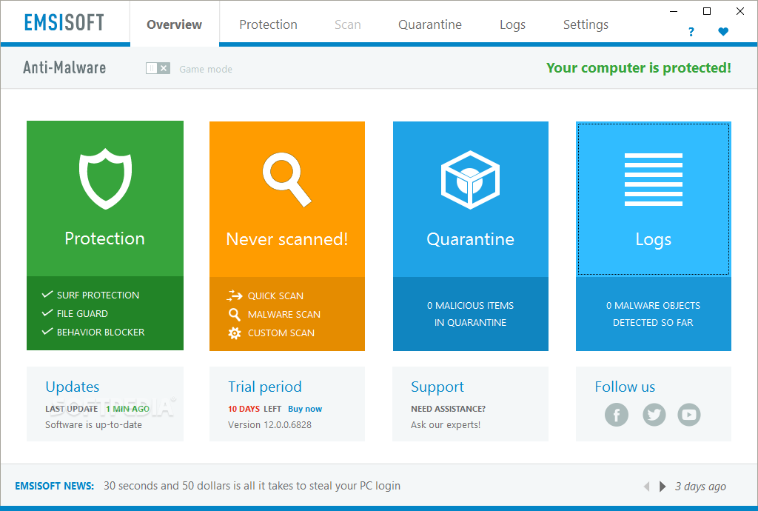Click the 3 days ago news date
Screen dimensions: 758x511
(x=700, y=487)
